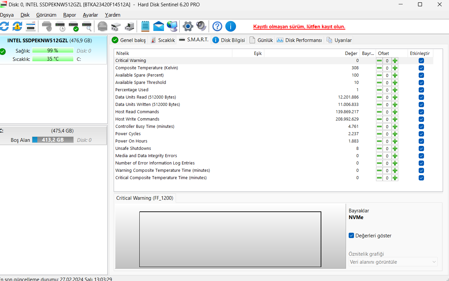Click the disk acoustic speaker test icon

pos(47,26)
